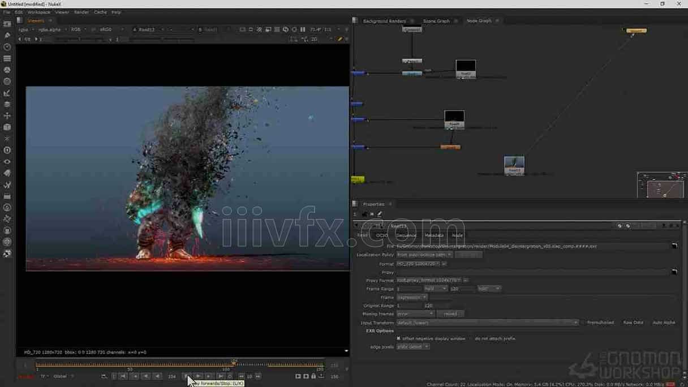Open the Filter nodes toolbar icon

(7, 81)
